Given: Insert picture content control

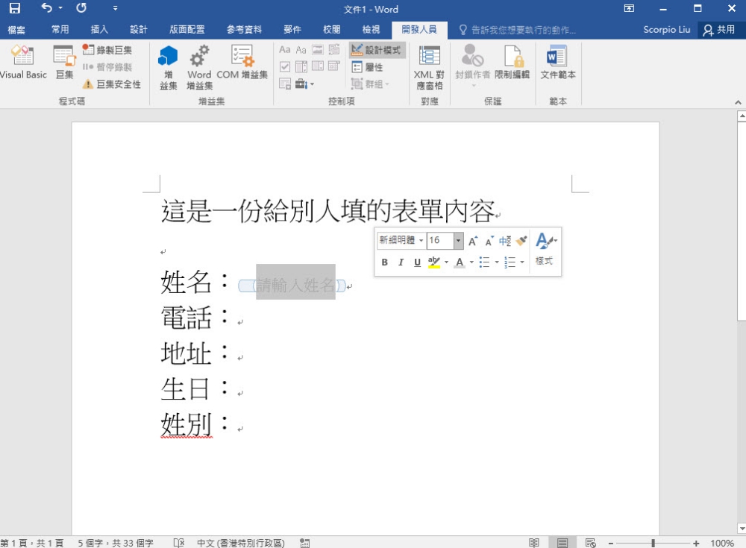Looking at the screenshot, I should [x=318, y=50].
